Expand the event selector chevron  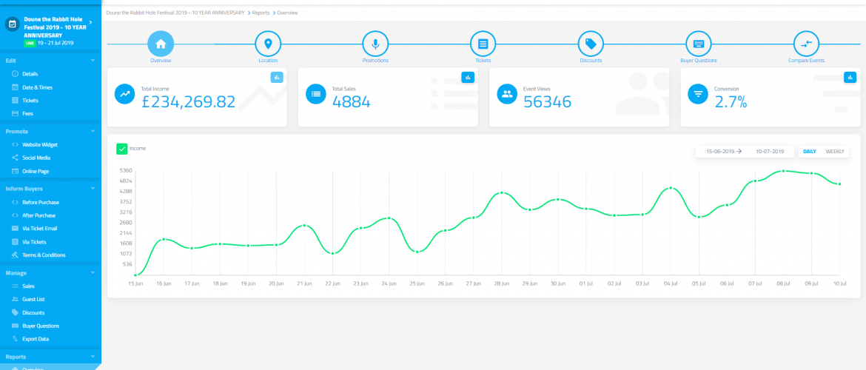click(90, 23)
